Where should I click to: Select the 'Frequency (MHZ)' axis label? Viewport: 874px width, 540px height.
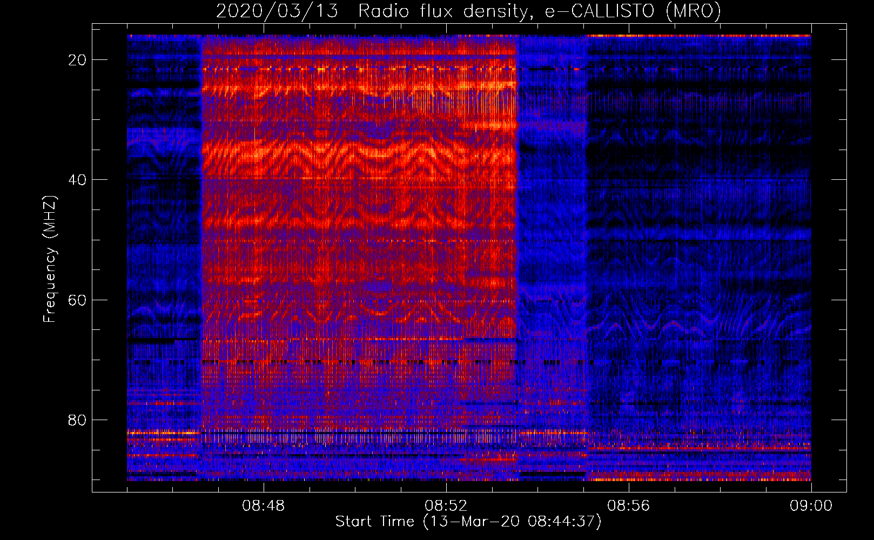pyautogui.click(x=50, y=259)
